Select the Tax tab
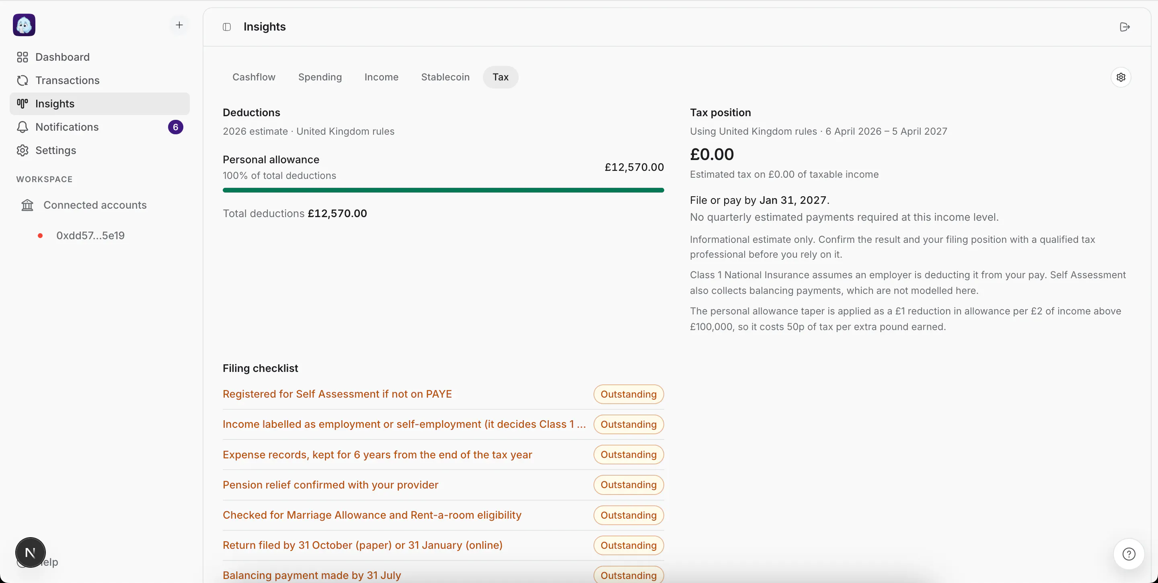 click(500, 77)
